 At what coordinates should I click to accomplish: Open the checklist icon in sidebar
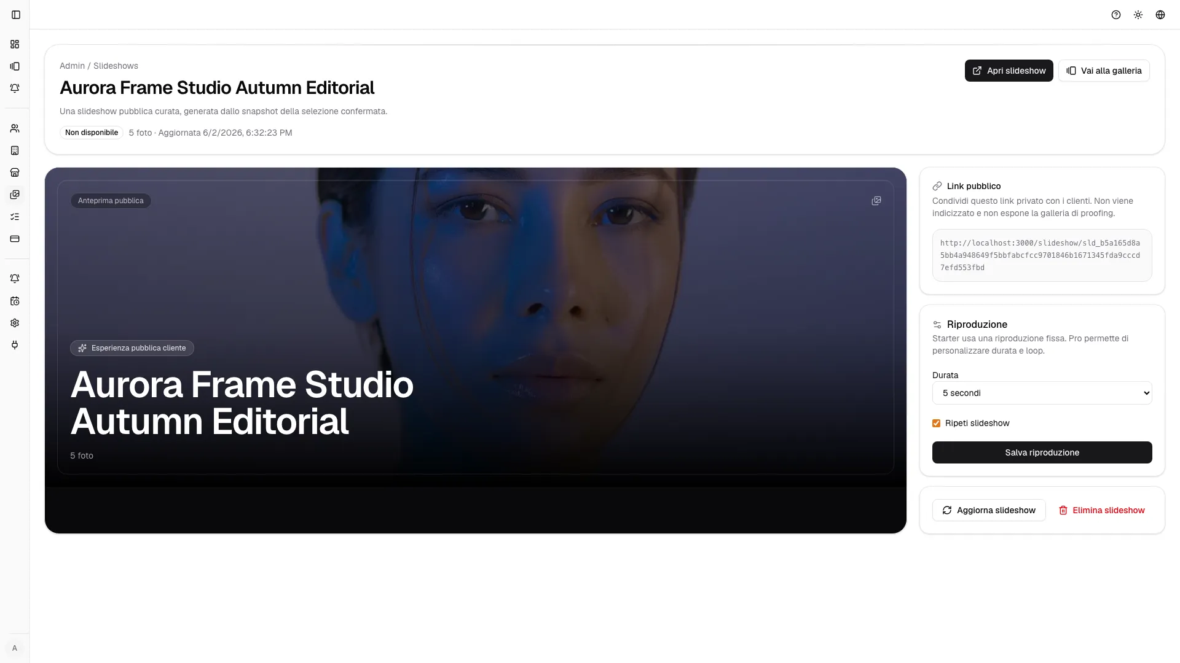click(15, 217)
